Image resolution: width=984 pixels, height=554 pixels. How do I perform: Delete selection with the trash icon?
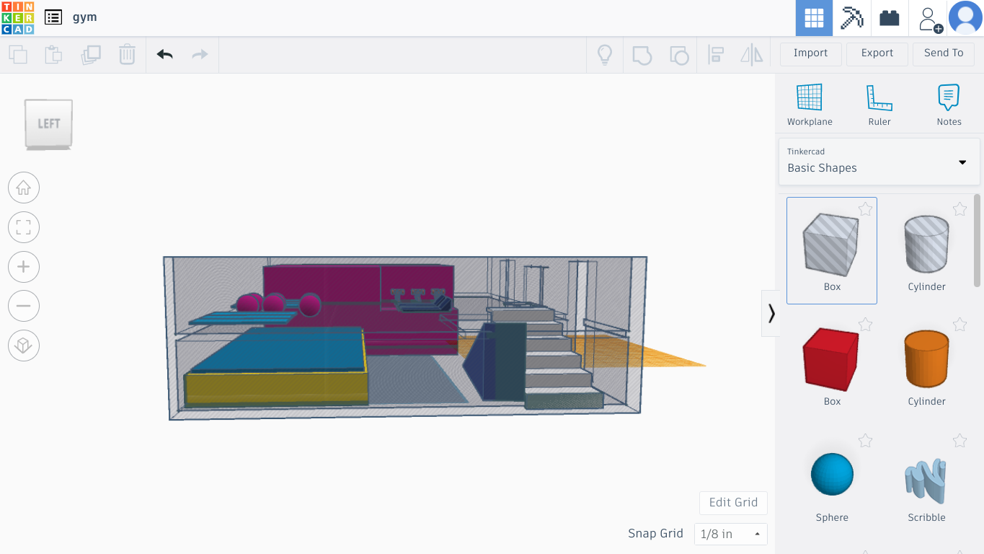127,54
